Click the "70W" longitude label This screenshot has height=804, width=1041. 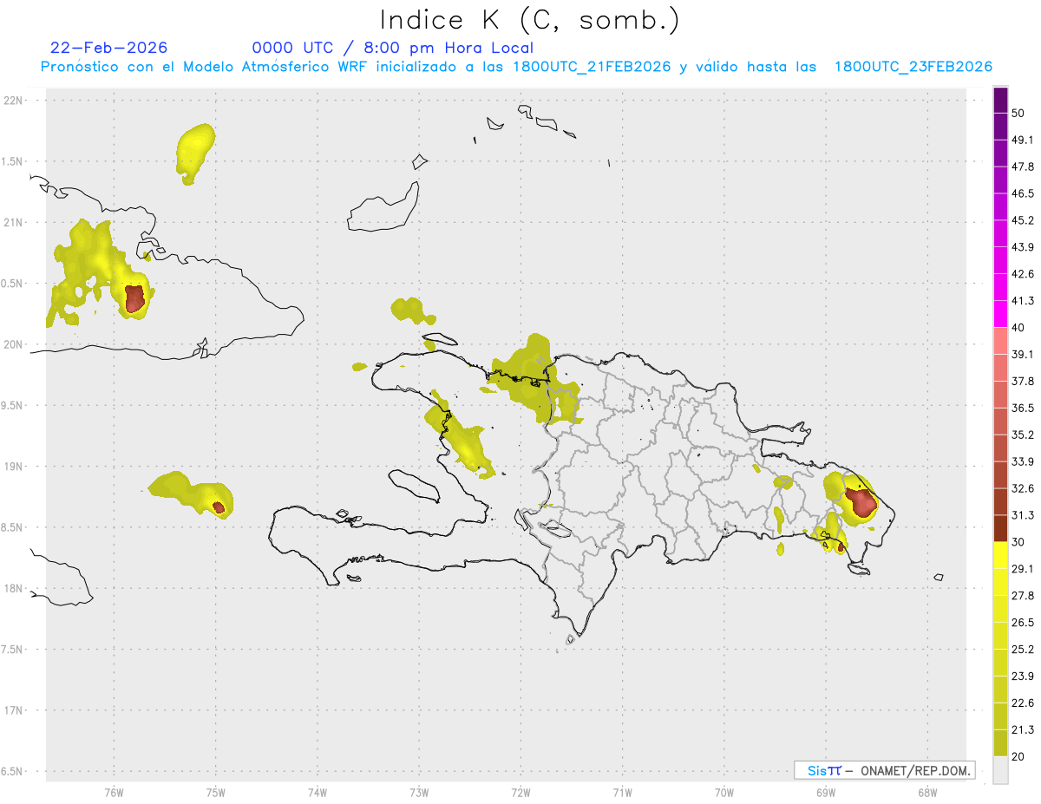coord(724,792)
